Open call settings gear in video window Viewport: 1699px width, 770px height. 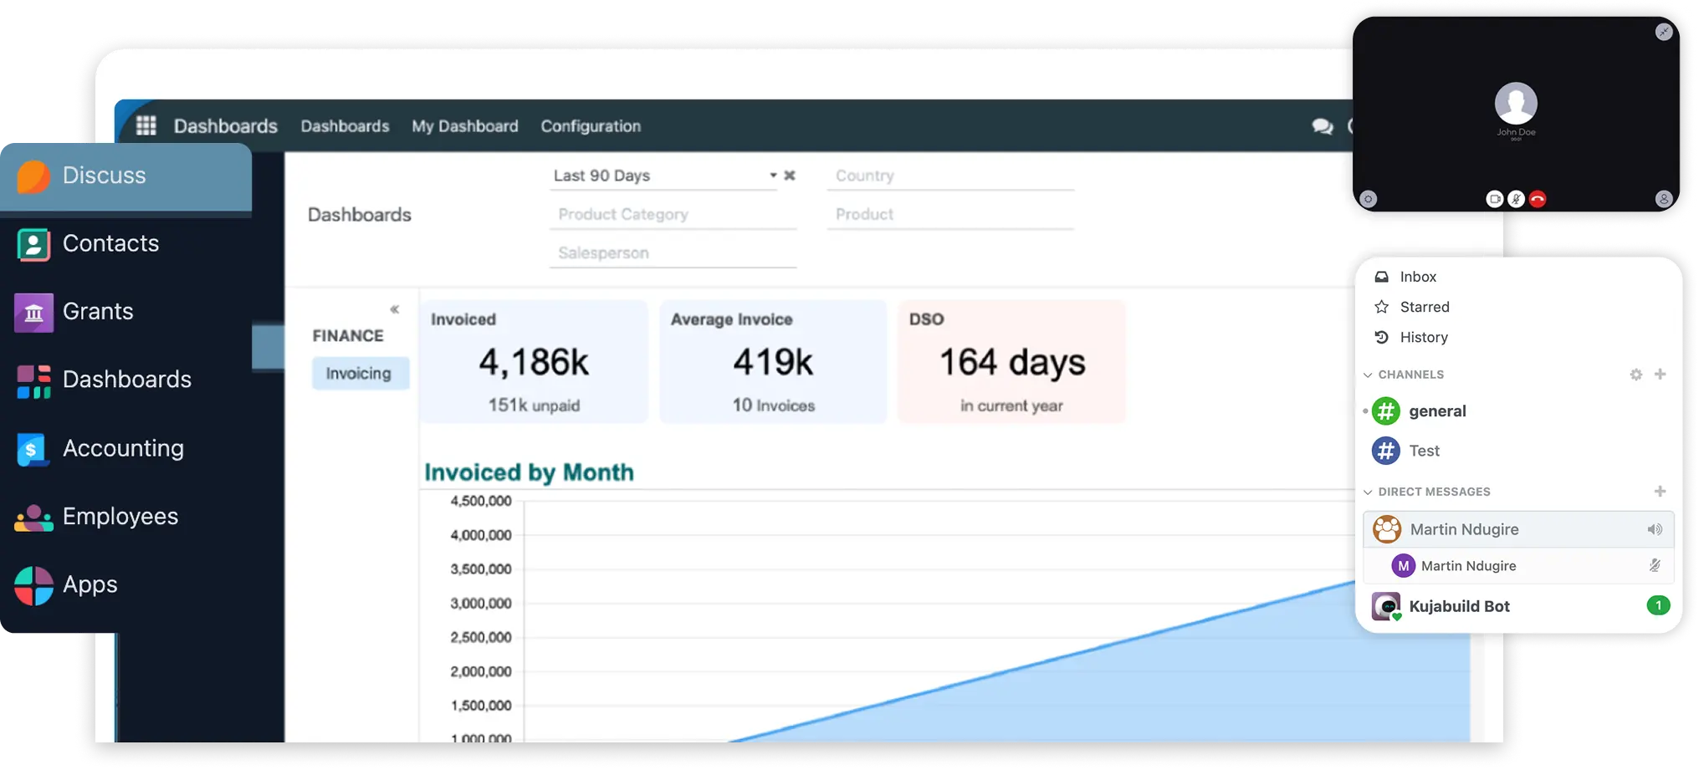point(1369,199)
